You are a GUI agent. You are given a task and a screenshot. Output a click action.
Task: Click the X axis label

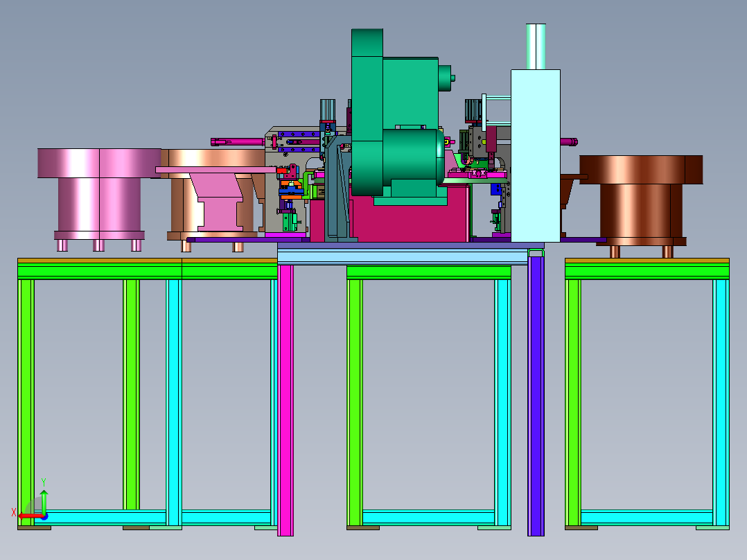14,513
